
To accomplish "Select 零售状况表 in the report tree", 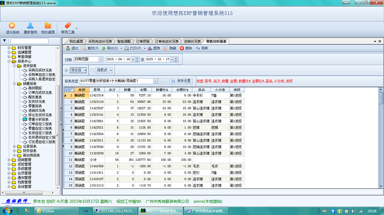I will point(36,106).
